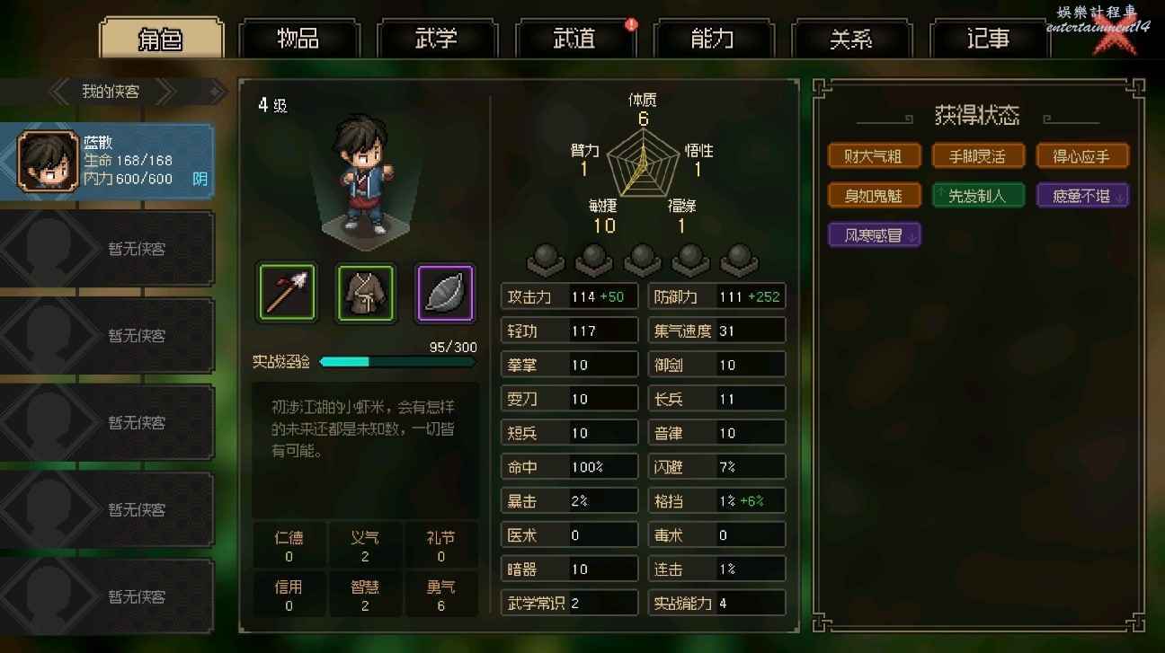Image resolution: width=1165 pixels, height=653 pixels.
Task: Switch to the 武学 tab
Action: coord(437,39)
